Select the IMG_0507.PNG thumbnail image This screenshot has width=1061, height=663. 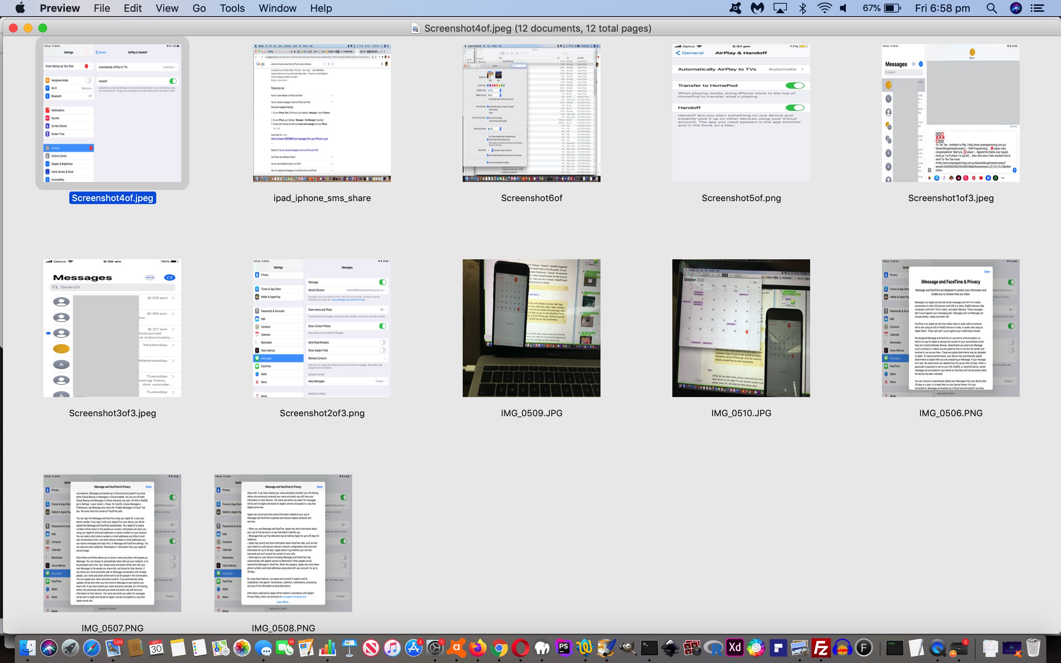click(112, 543)
